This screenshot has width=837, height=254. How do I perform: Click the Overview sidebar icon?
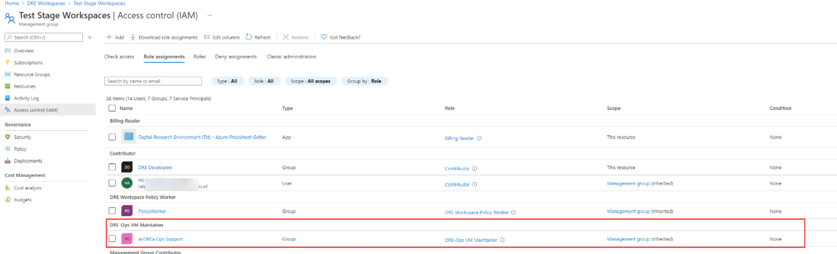point(8,51)
